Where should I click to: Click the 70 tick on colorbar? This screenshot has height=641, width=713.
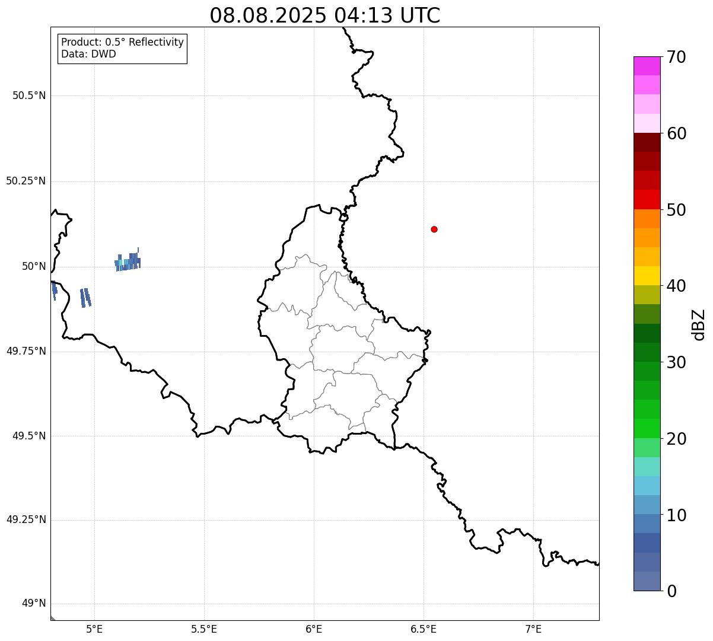676,57
